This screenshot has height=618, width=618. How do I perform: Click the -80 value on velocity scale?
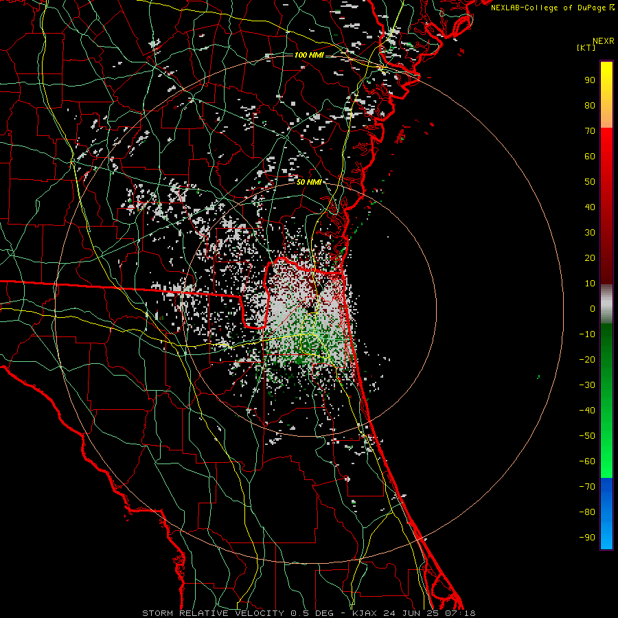[x=587, y=512]
